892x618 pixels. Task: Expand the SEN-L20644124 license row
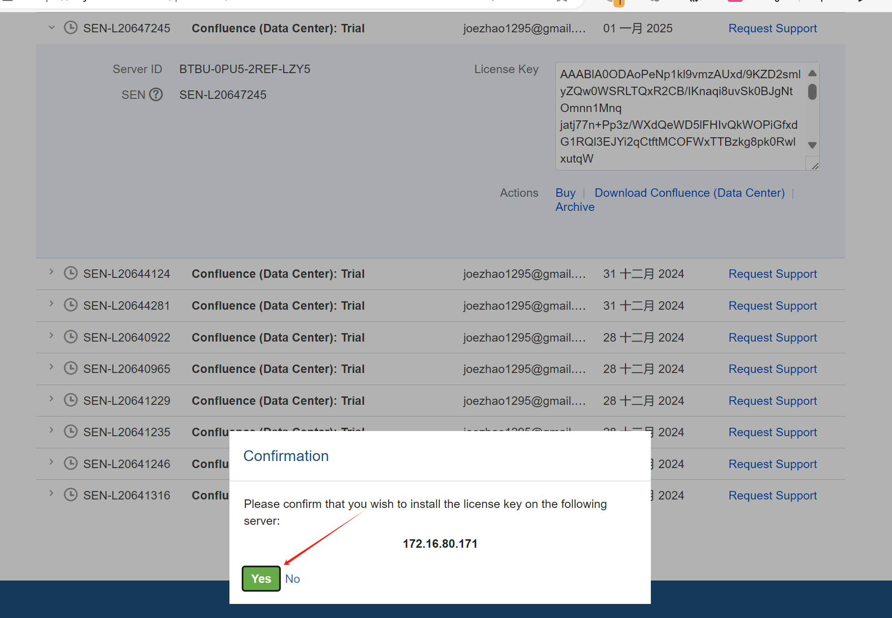click(x=52, y=272)
